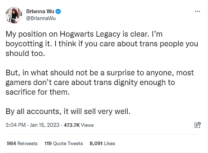The height and width of the screenshot is (153, 208).
Task: Click the bold 8,091 likes number
Action: coord(96,143)
